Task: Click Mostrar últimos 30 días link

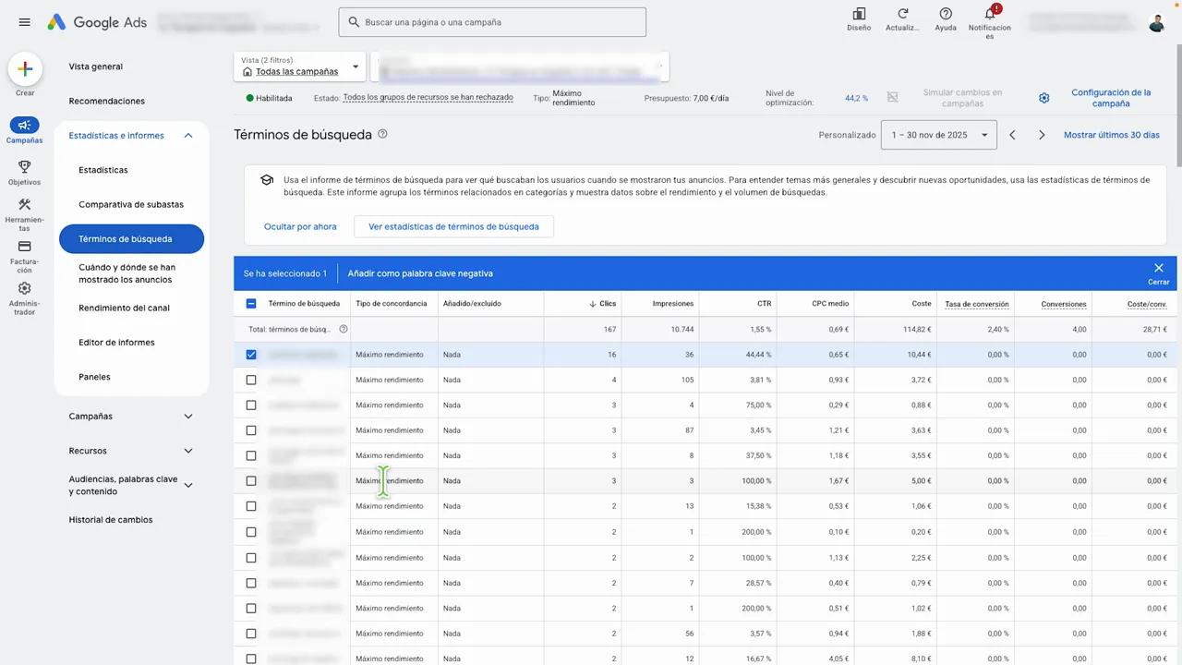Action: 1112,135
